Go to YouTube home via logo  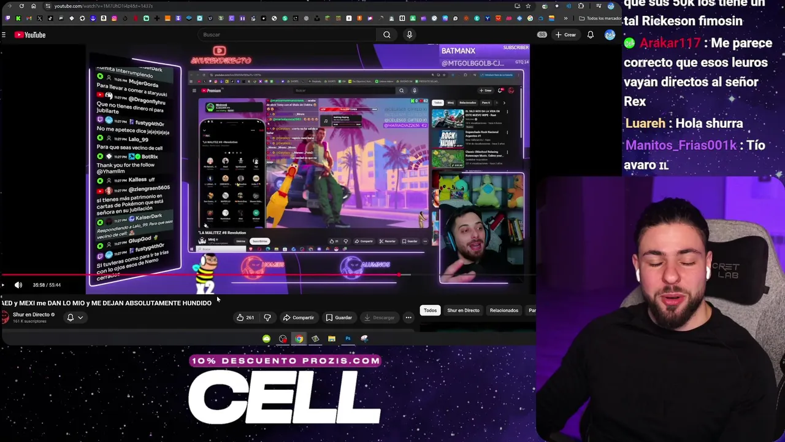(x=30, y=35)
